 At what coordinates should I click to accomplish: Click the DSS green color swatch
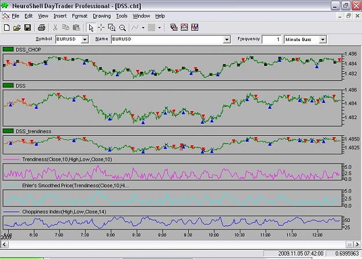8,86
